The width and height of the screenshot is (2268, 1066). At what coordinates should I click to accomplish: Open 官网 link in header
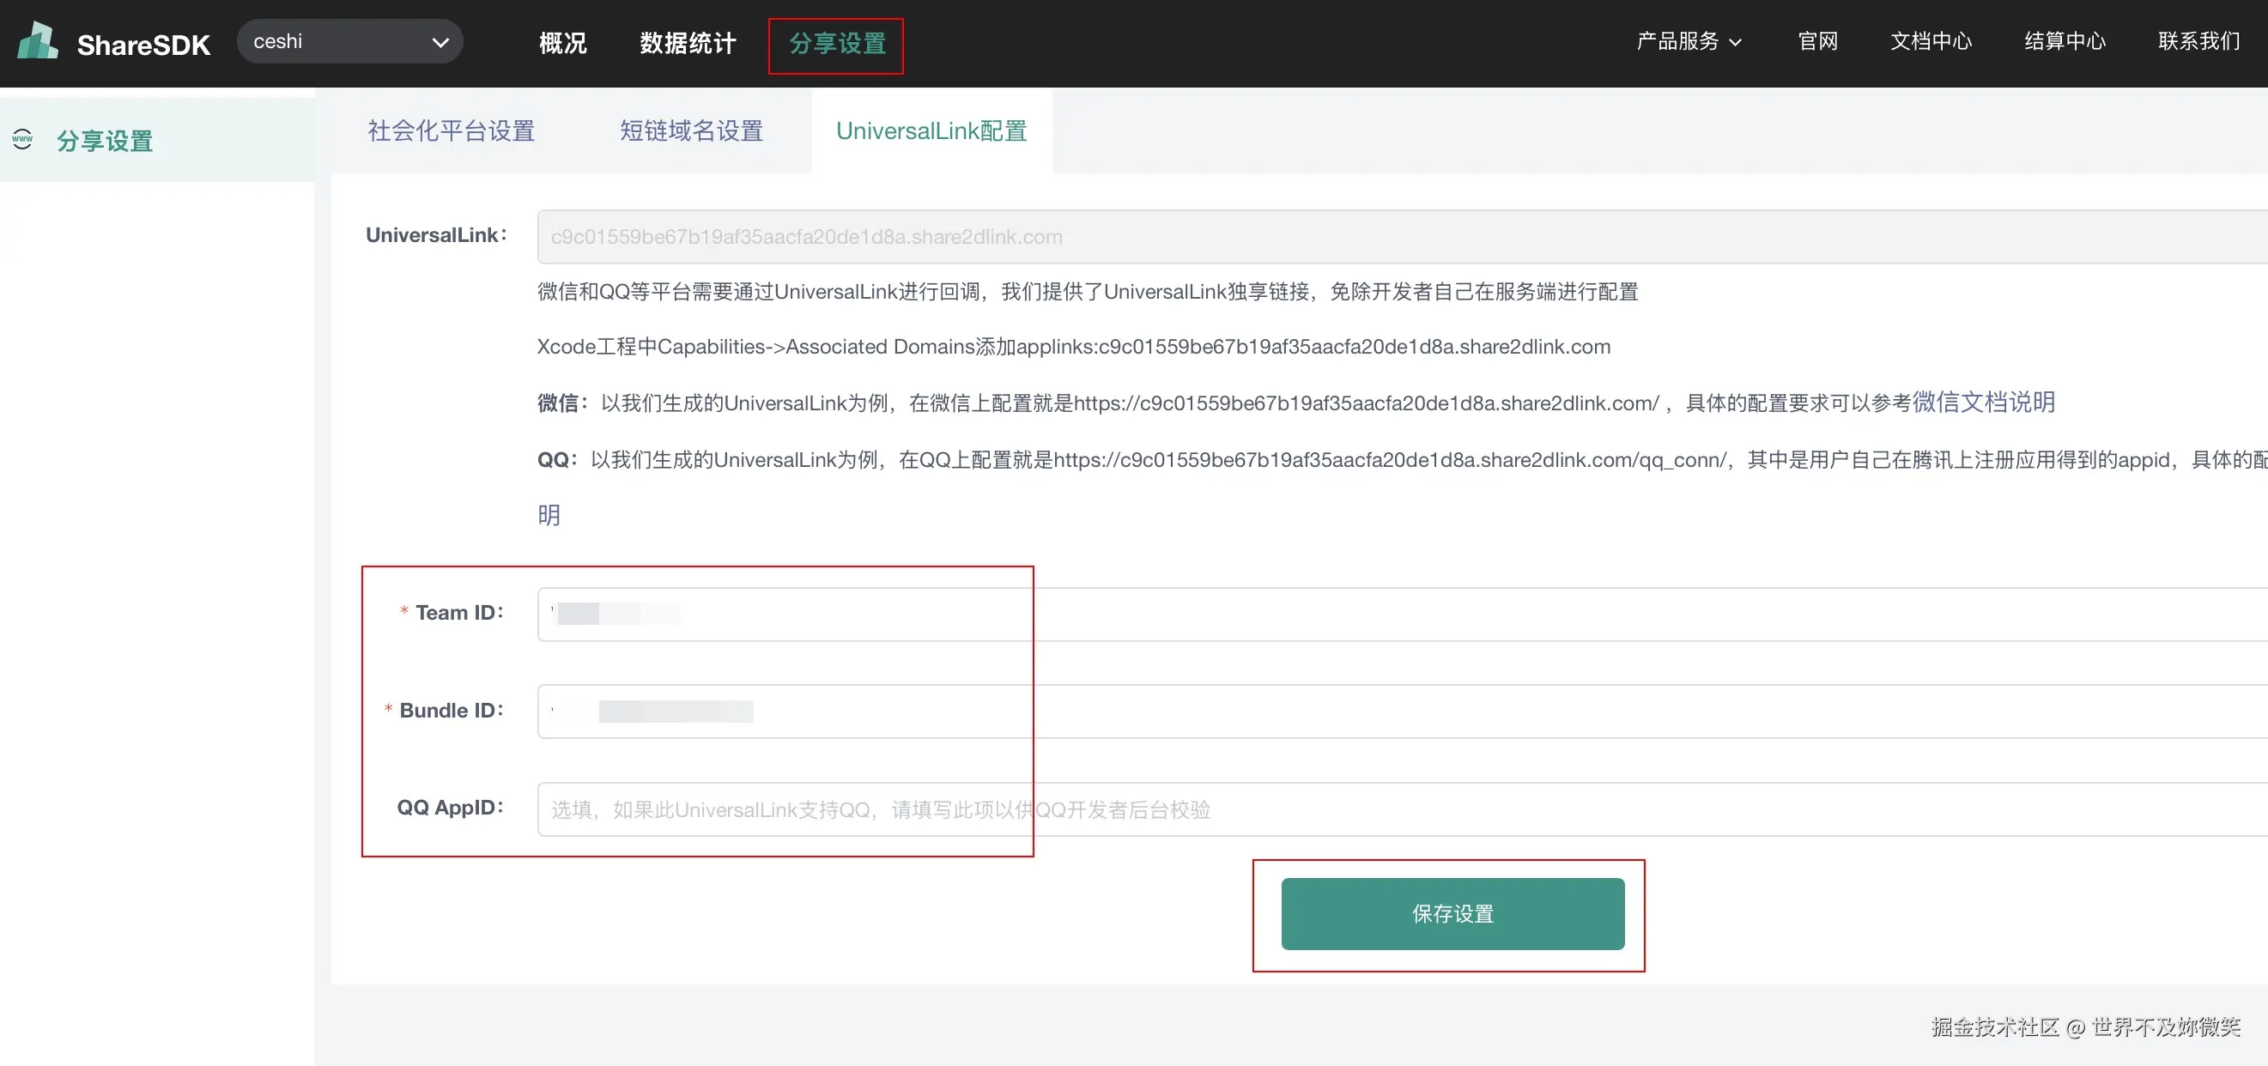click(x=1817, y=41)
